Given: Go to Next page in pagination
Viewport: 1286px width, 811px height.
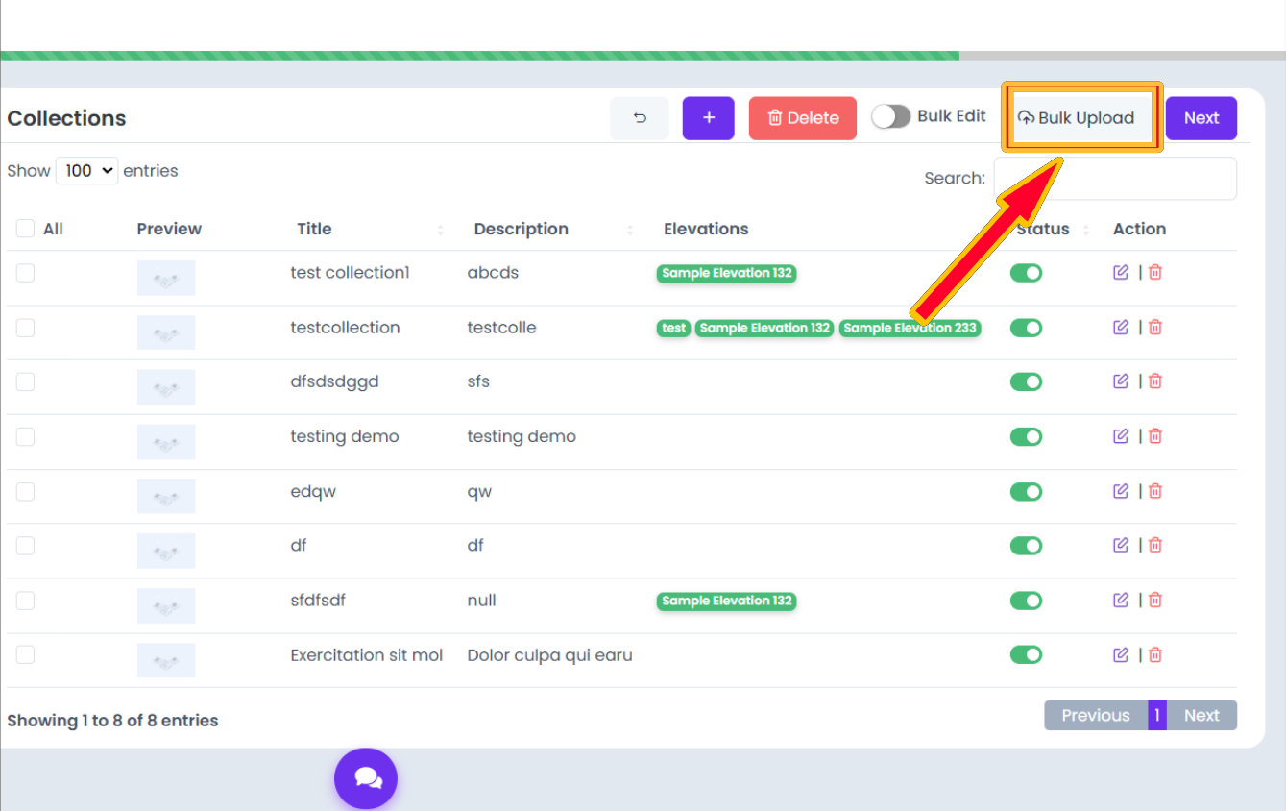Looking at the screenshot, I should point(1201,715).
